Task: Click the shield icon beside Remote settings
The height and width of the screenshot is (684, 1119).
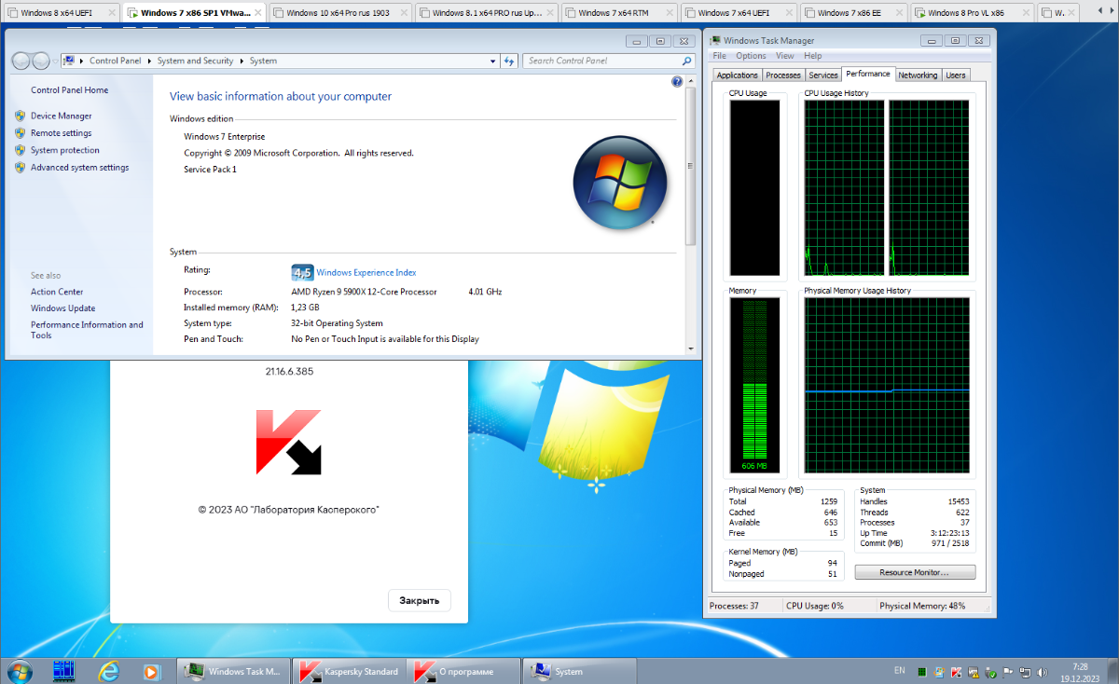Action: pyautogui.click(x=21, y=133)
